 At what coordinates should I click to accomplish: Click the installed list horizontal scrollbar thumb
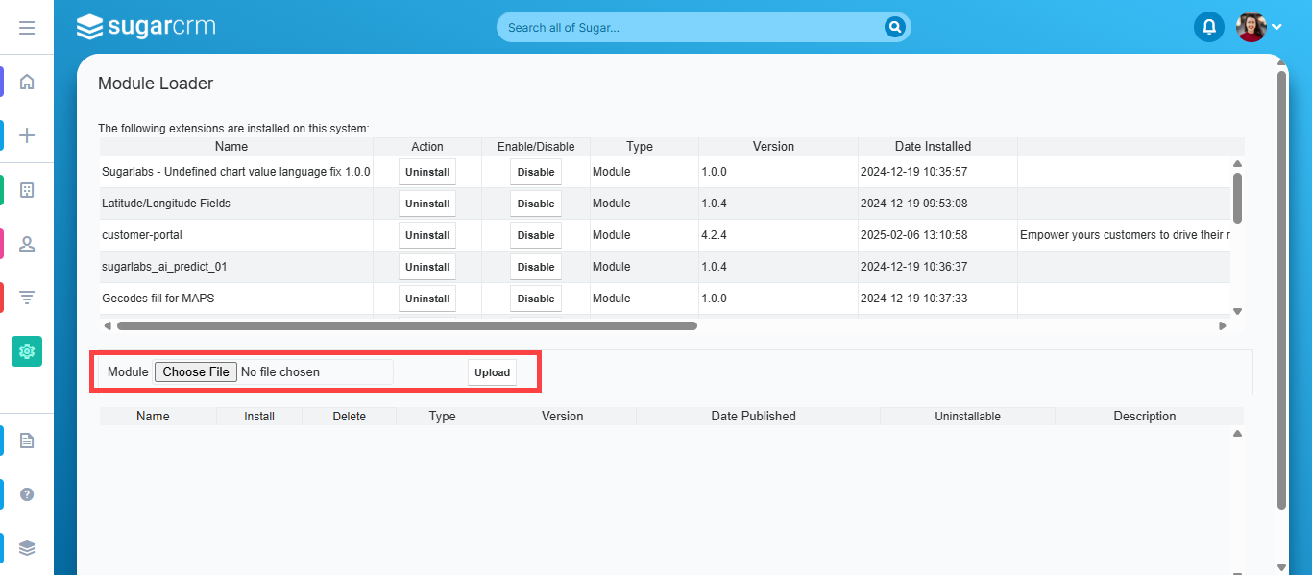pyautogui.click(x=407, y=326)
